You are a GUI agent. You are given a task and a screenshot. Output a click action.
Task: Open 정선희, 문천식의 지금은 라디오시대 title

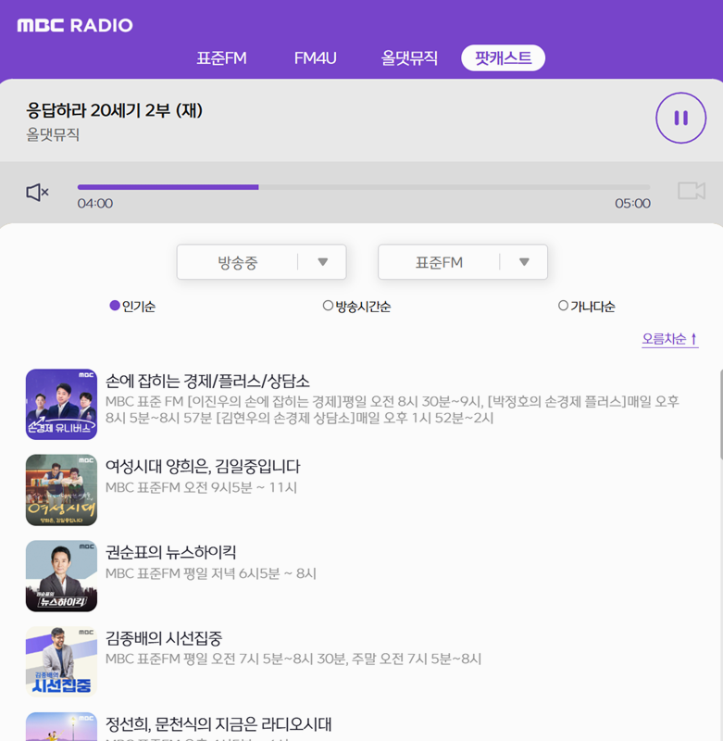tap(218, 724)
